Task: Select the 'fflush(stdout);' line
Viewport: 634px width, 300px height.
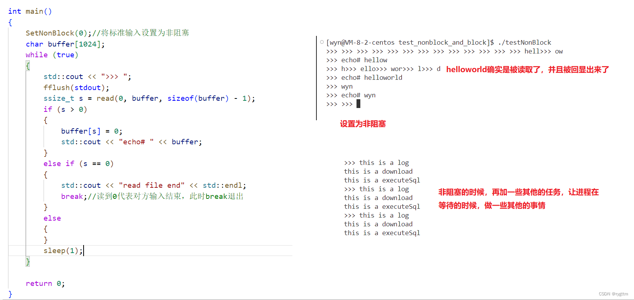Action: click(76, 88)
